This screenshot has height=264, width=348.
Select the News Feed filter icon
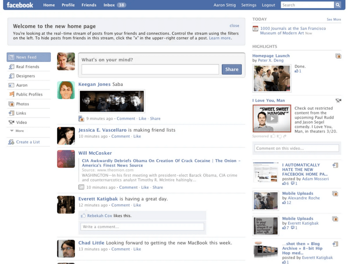[x=12, y=57]
